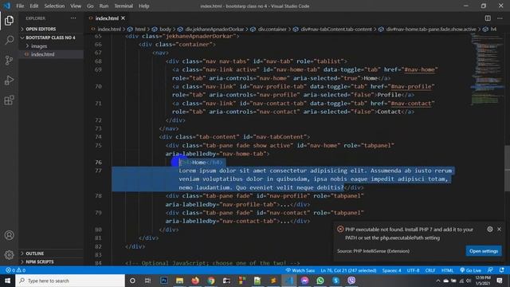Open the Manage gear in activity bar
The width and height of the screenshot is (510, 287).
(9, 255)
